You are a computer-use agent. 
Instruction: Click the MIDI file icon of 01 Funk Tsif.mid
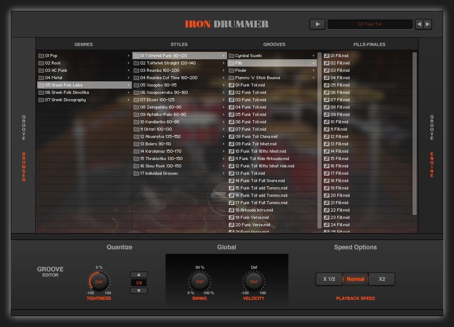click(231, 85)
